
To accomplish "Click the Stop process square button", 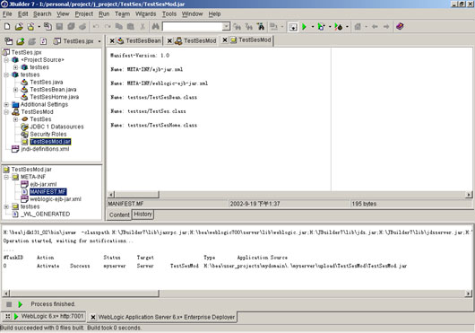I will [x=9, y=304].
